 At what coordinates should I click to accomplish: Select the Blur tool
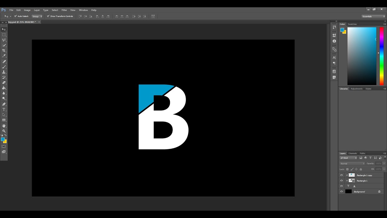4,93
